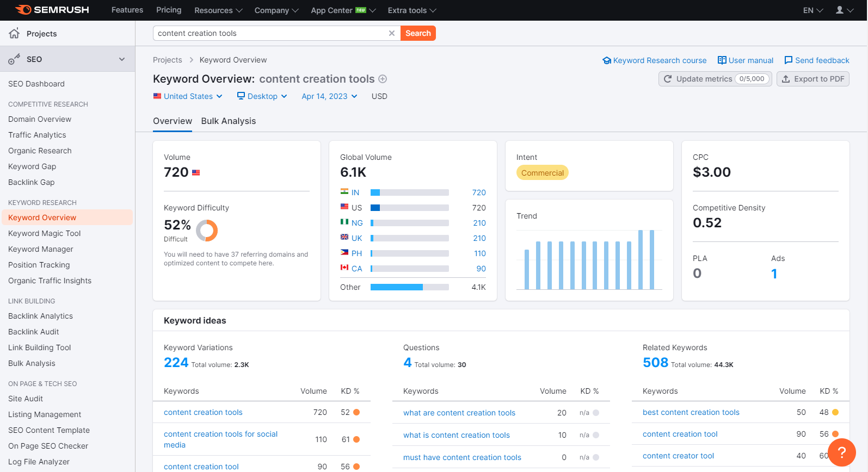Image resolution: width=868 pixels, height=472 pixels.
Task: Switch to the Bulk Analysis tab
Action: point(229,121)
